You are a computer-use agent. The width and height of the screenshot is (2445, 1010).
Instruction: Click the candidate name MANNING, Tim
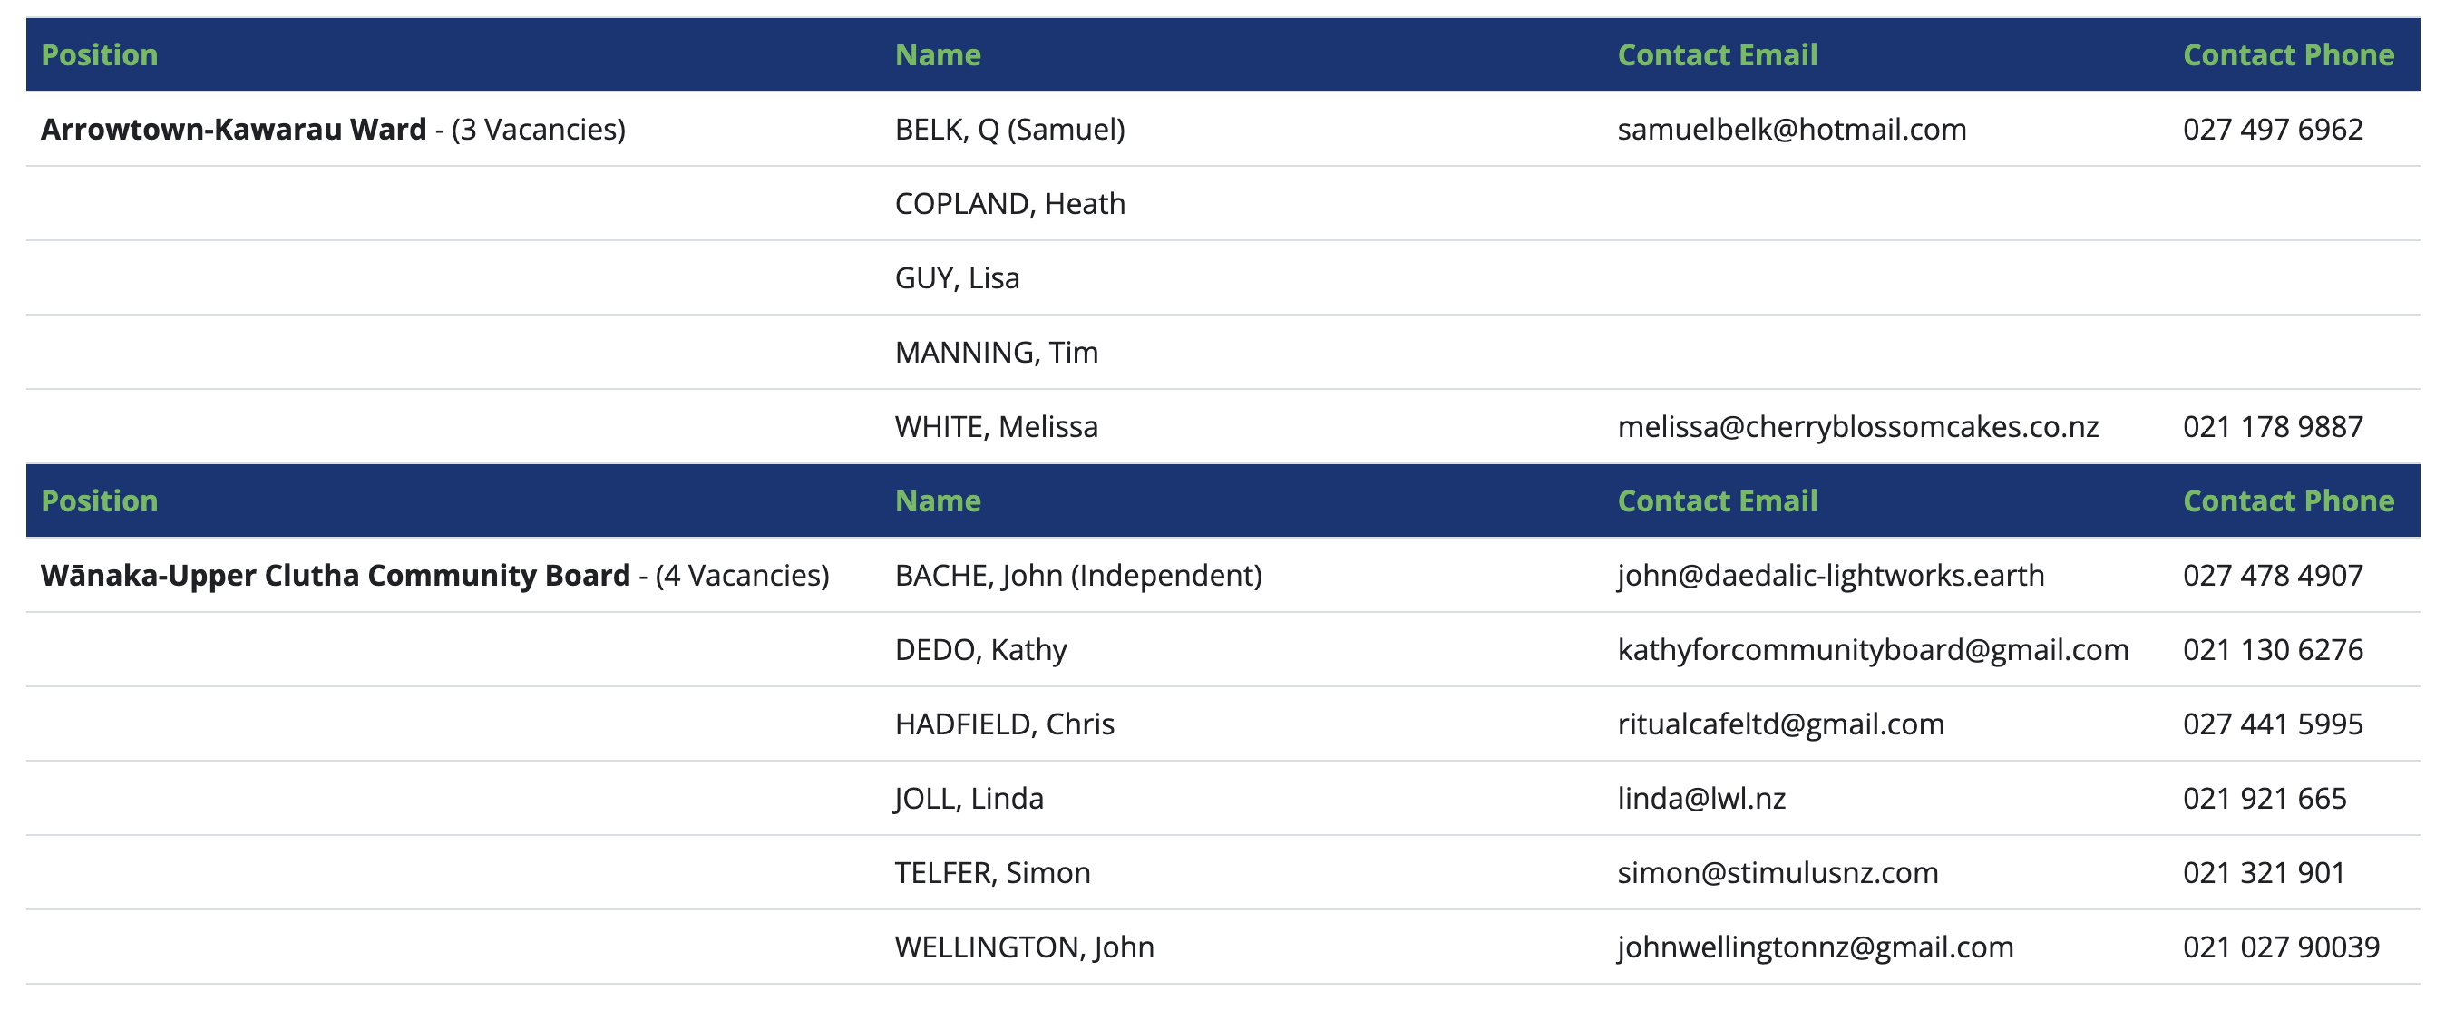pyautogui.click(x=996, y=352)
